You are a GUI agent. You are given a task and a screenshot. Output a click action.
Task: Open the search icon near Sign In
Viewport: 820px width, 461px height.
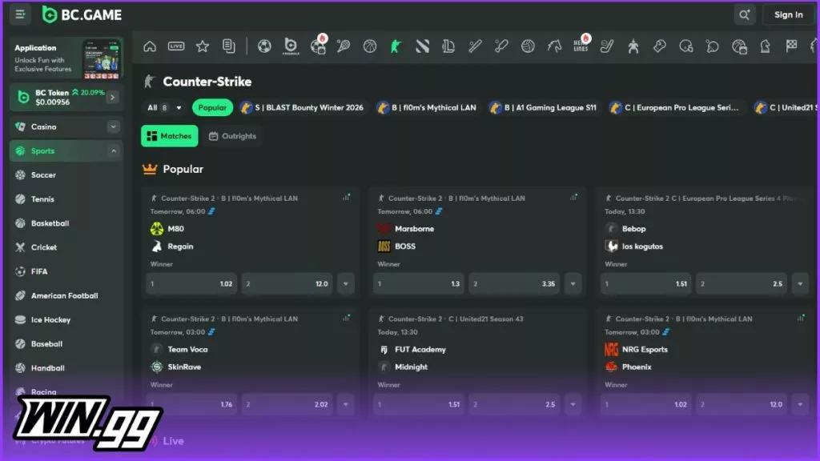pos(744,14)
